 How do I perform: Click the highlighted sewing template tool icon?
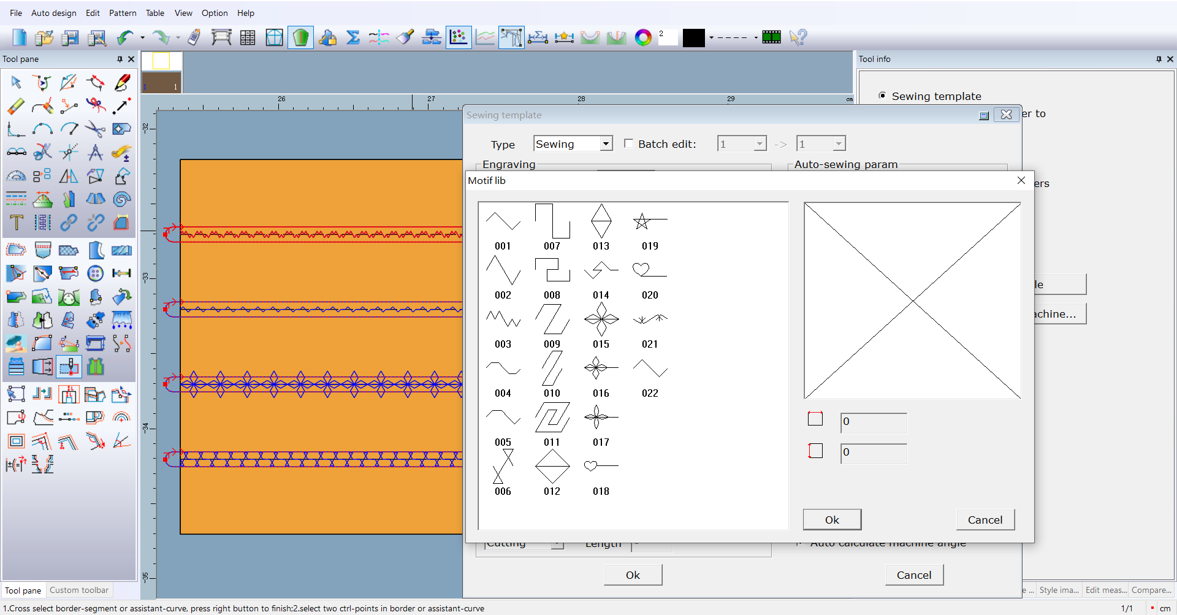pos(69,367)
